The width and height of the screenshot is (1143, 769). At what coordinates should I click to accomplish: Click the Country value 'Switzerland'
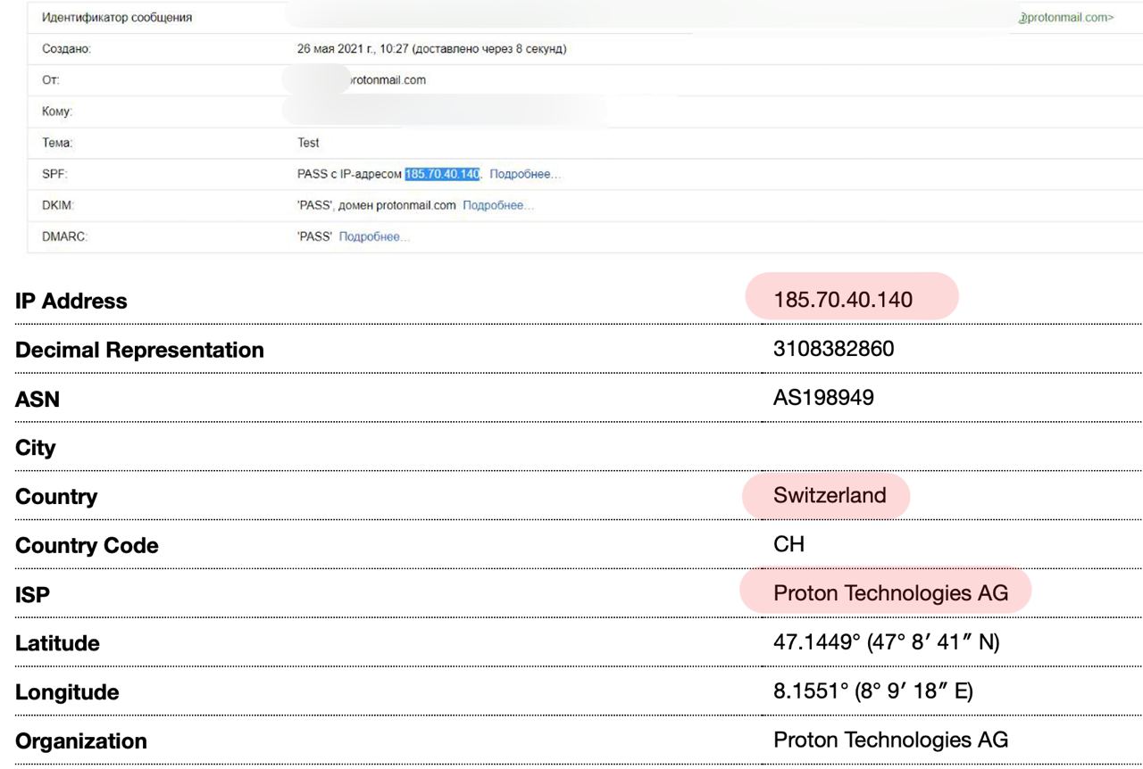[x=830, y=495]
